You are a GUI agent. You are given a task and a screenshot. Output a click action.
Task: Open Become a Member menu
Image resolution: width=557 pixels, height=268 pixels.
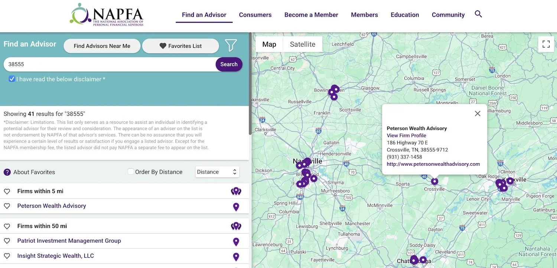click(311, 15)
